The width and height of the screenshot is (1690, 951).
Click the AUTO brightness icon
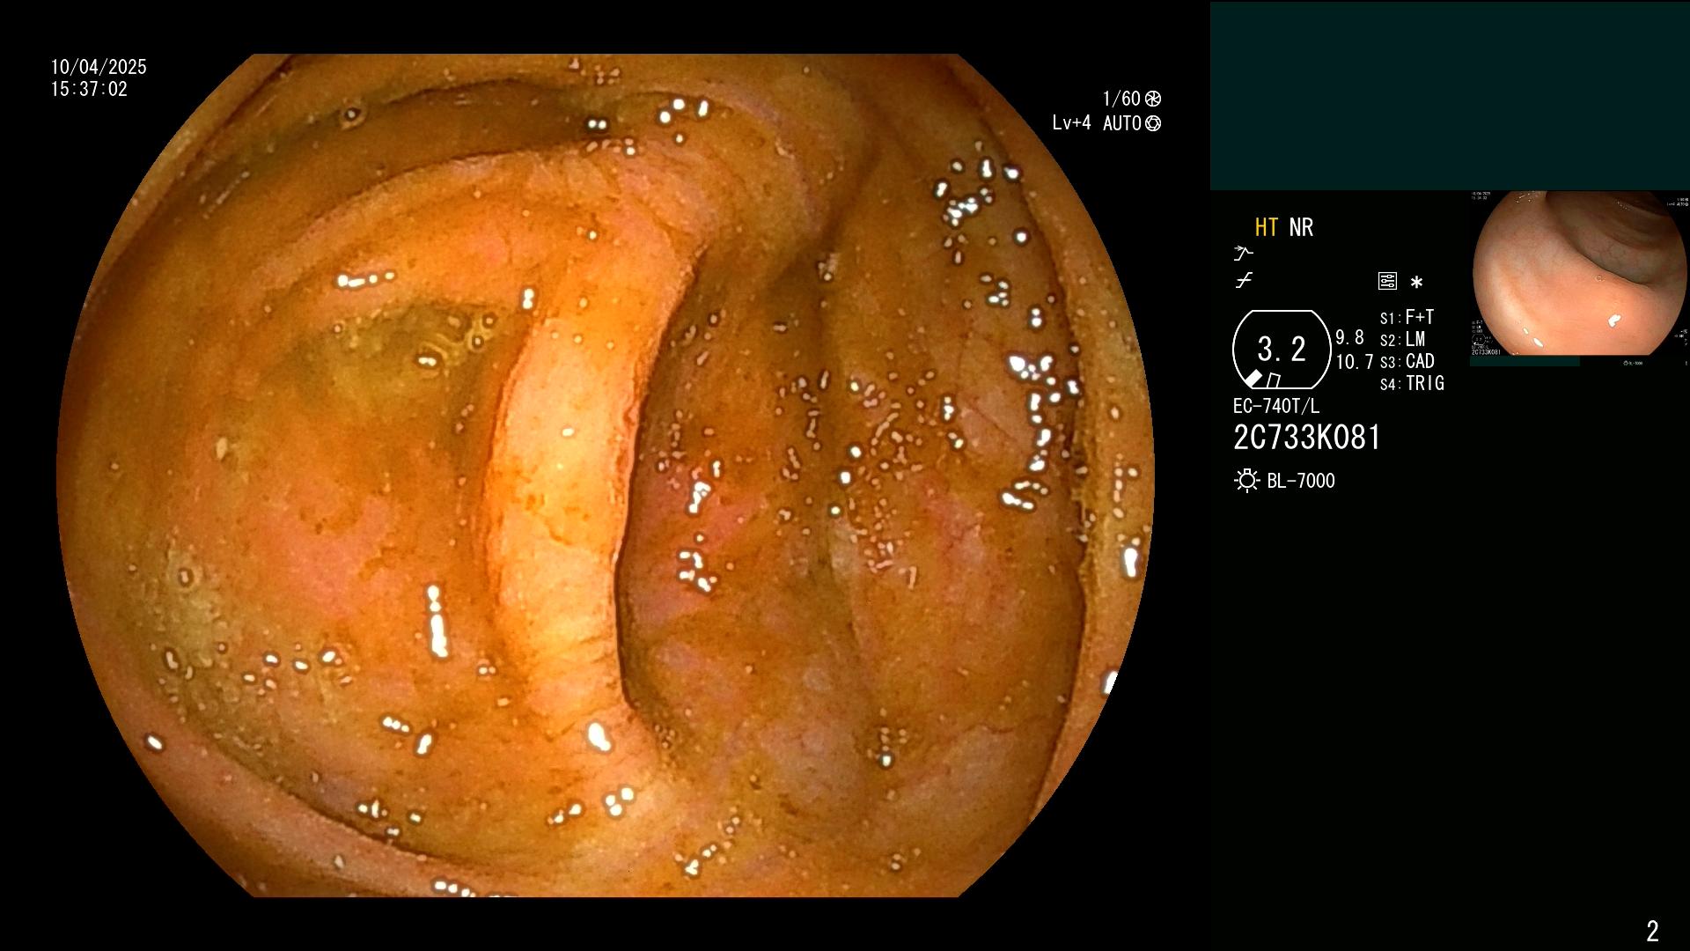click(x=1153, y=123)
